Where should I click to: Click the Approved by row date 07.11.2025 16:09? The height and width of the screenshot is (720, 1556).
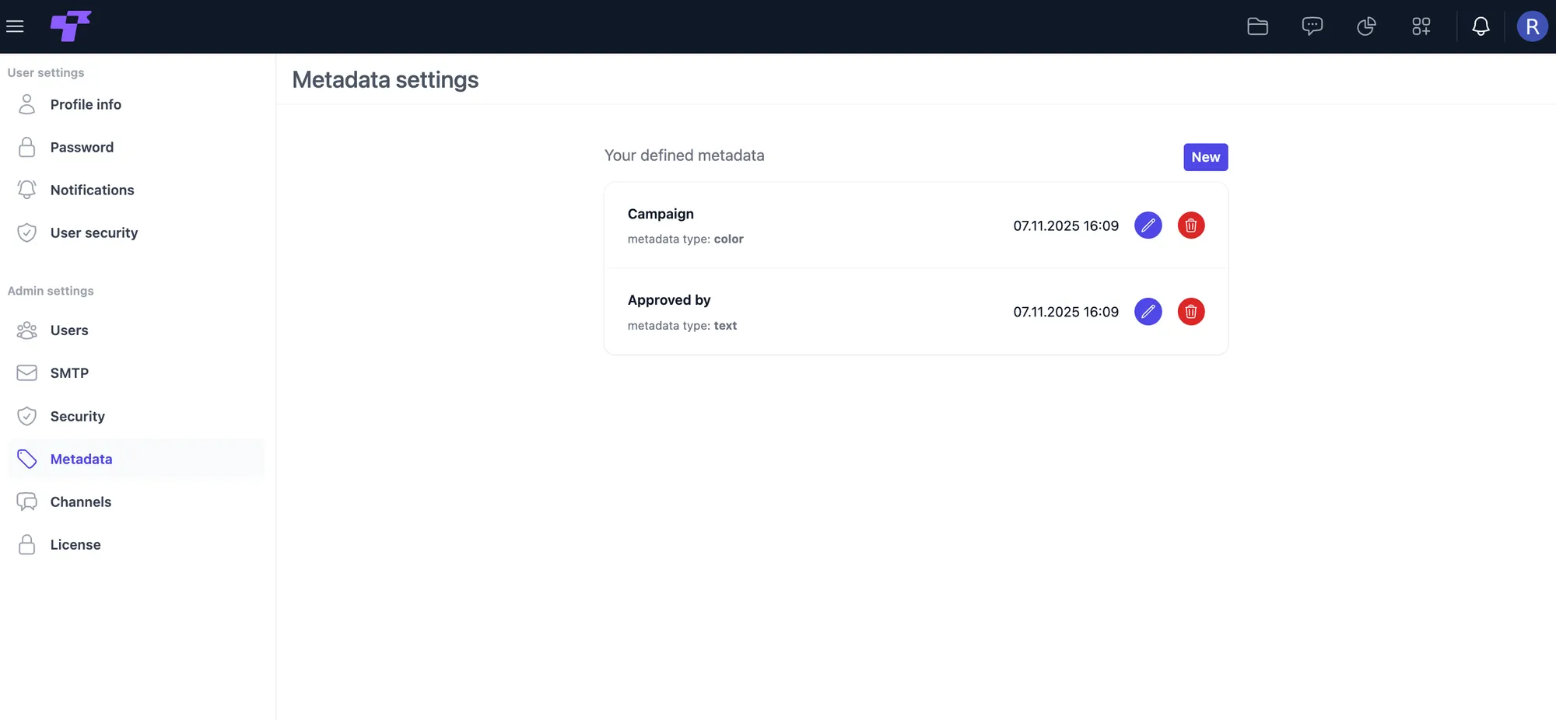click(1066, 312)
